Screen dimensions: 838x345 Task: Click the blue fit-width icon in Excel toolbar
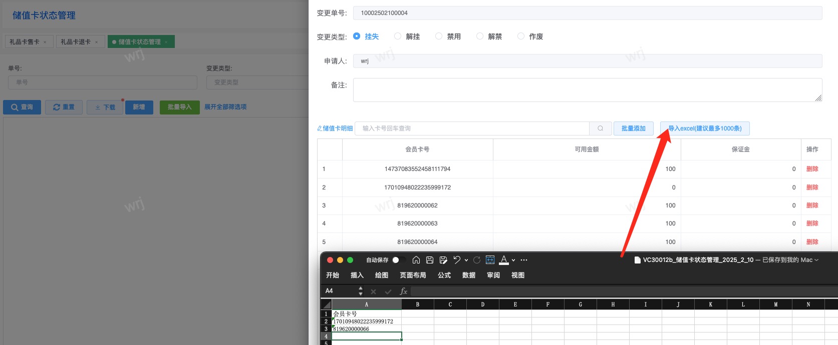(490, 260)
